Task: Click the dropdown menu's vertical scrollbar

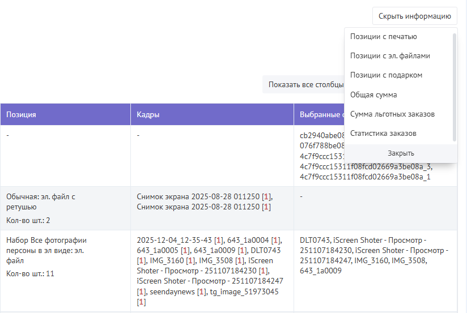Action: (454, 85)
